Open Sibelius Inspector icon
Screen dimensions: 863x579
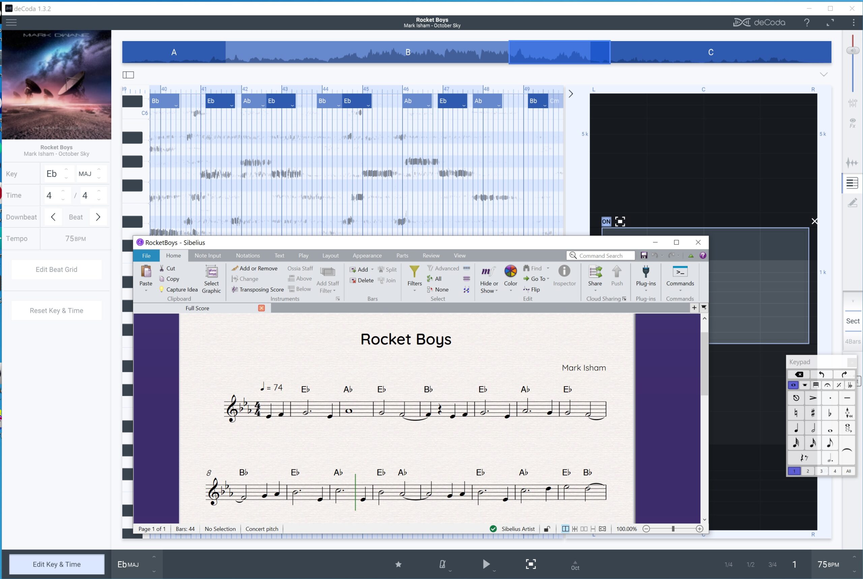point(564,271)
